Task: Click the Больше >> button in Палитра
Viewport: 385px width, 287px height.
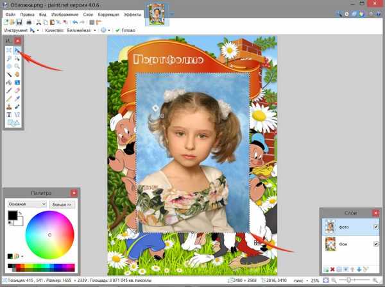Action: click(x=62, y=204)
